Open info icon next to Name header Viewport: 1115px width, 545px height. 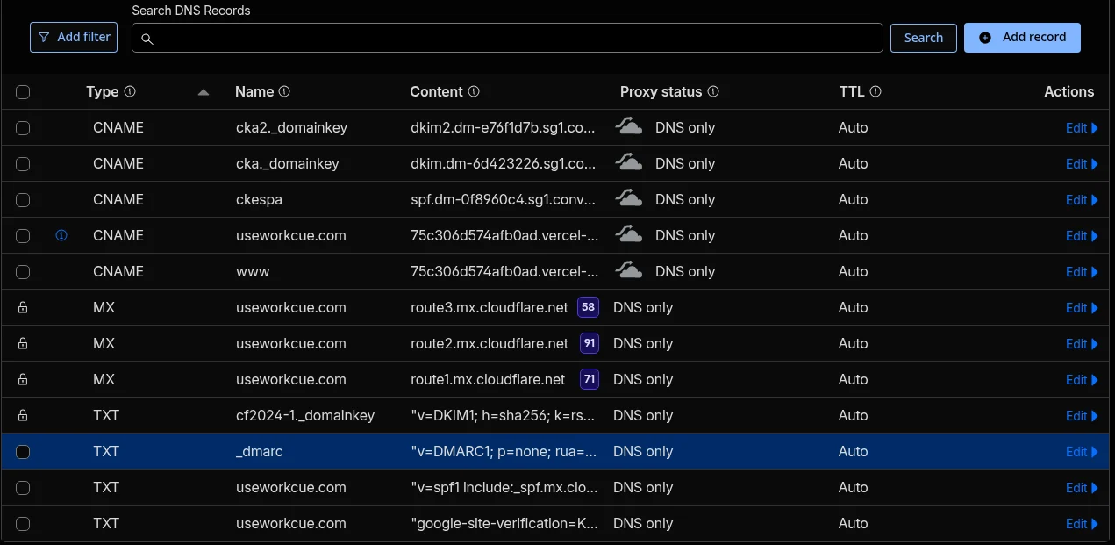(x=284, y=91)
